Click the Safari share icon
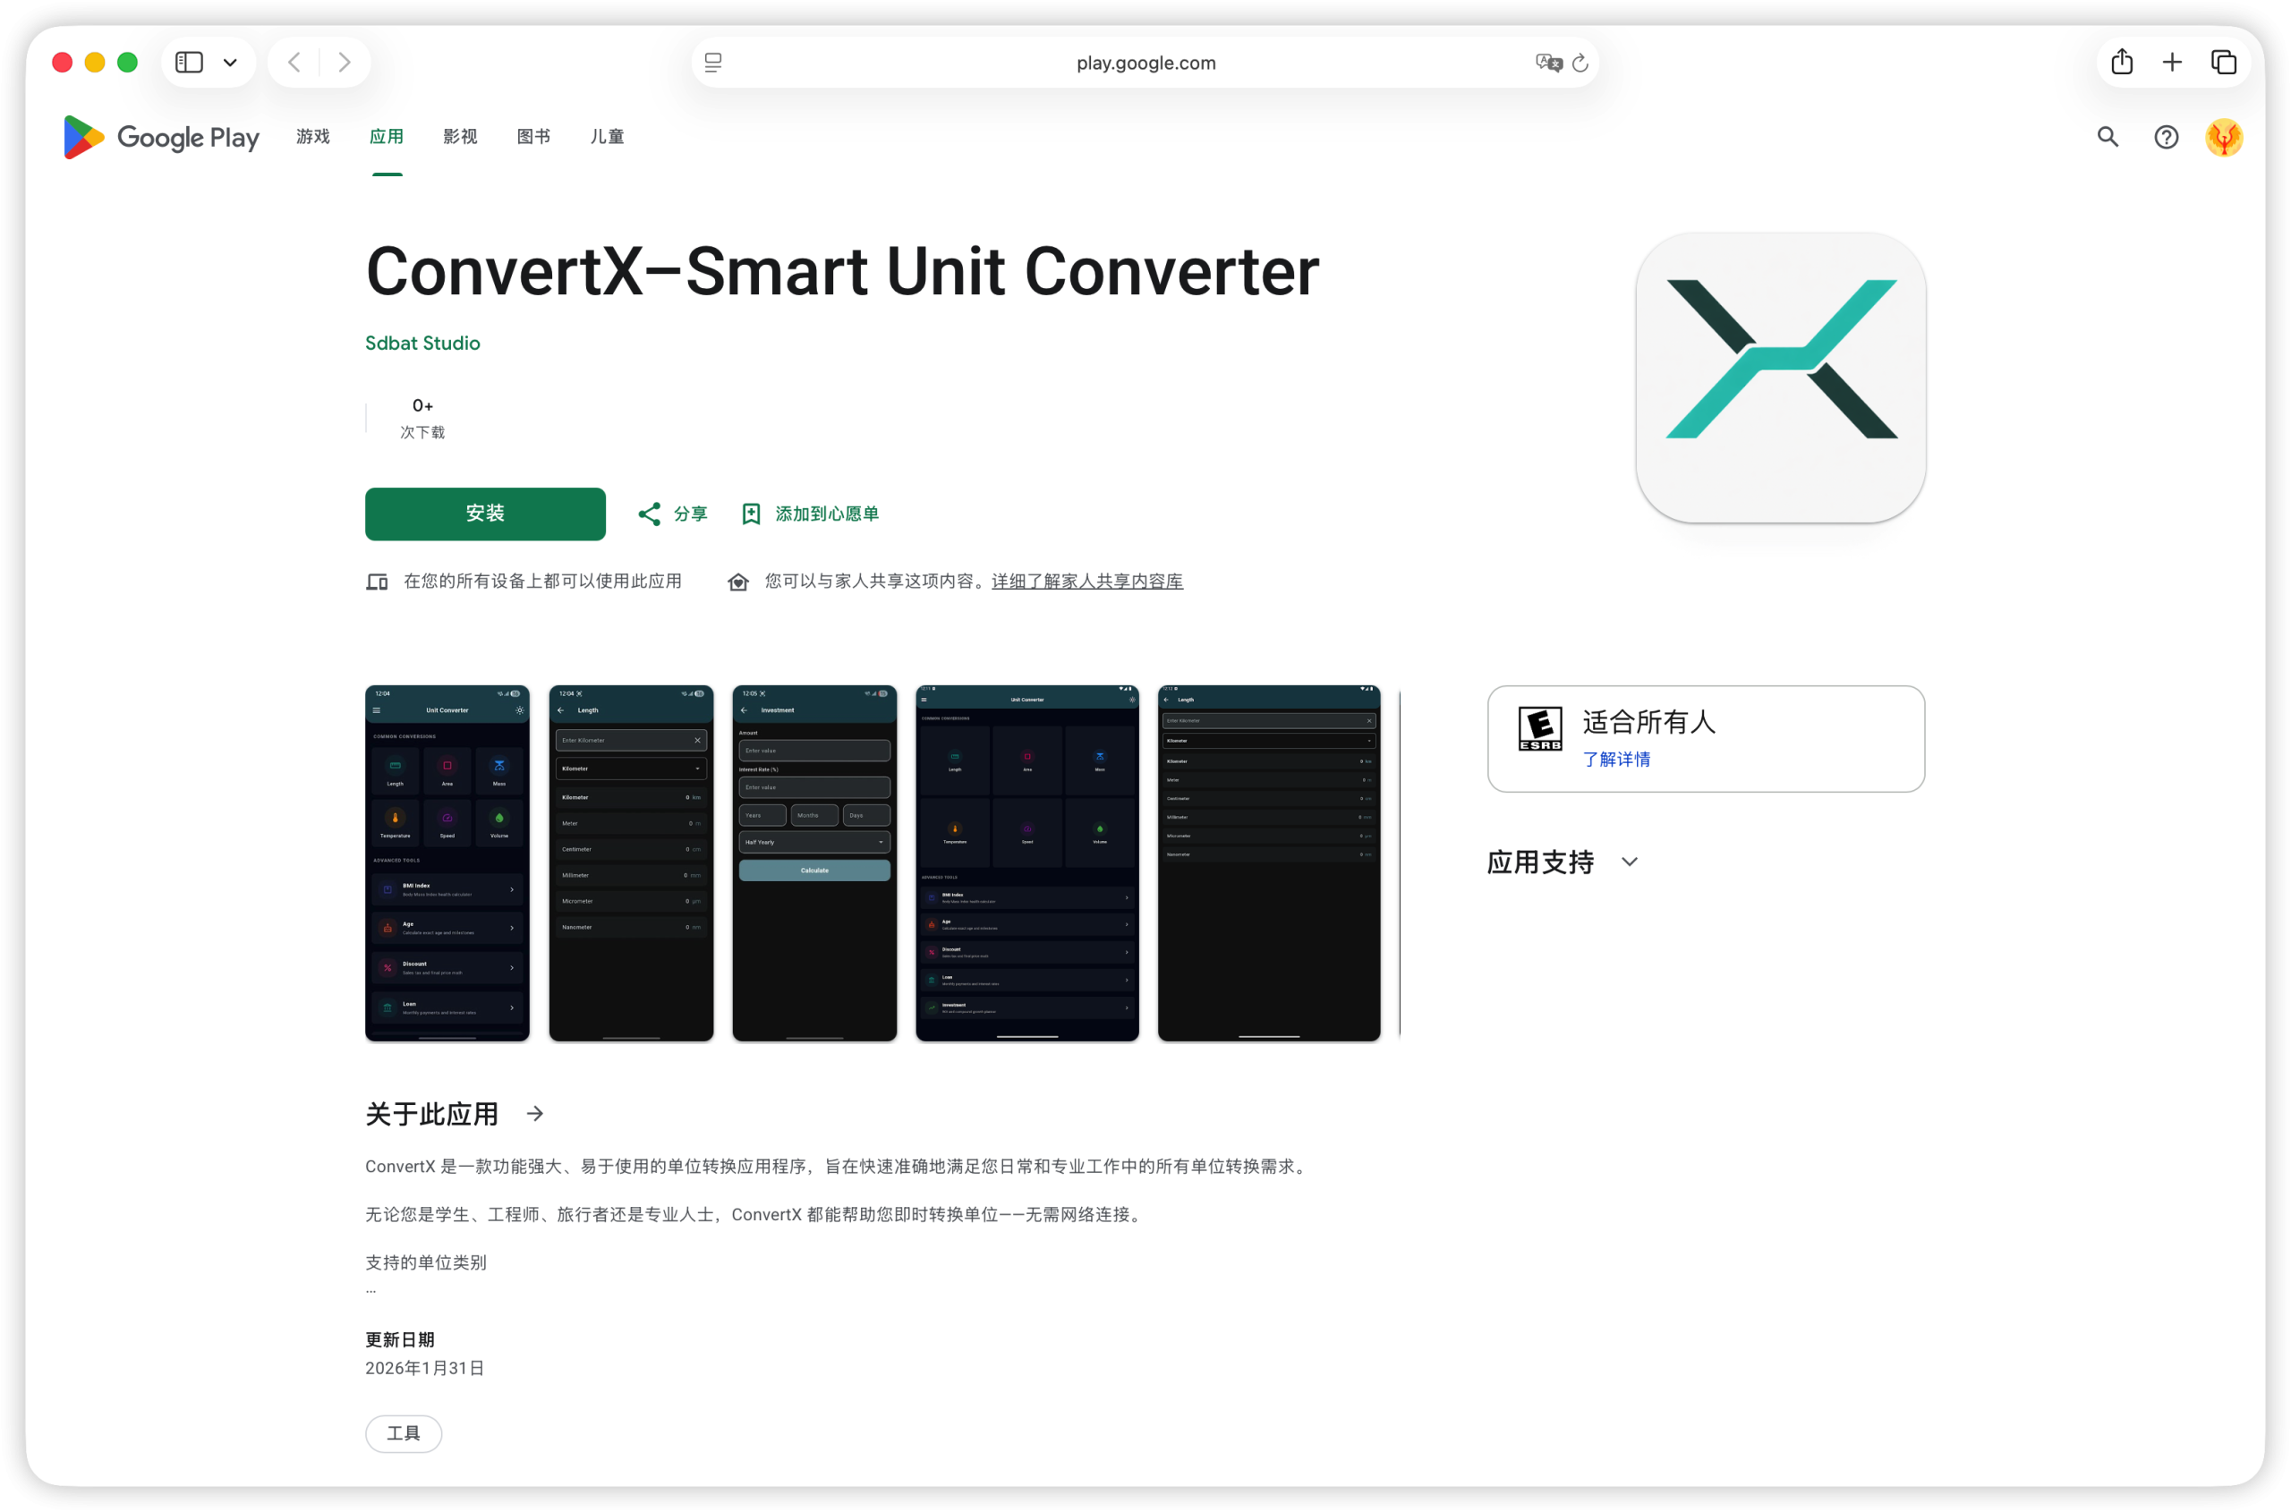The height and width of the screenshot is (1512, 2291). [x=2121, y=63]
